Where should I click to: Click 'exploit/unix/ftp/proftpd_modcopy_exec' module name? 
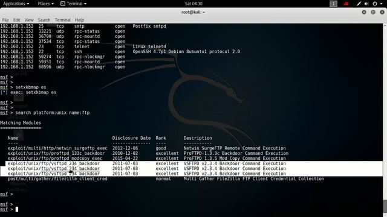click(55, 159)
